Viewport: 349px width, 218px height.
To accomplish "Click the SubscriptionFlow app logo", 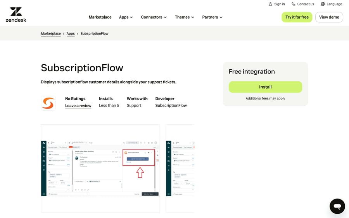I will (x=48, y=103).
